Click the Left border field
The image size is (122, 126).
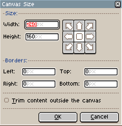coord(39,72)
